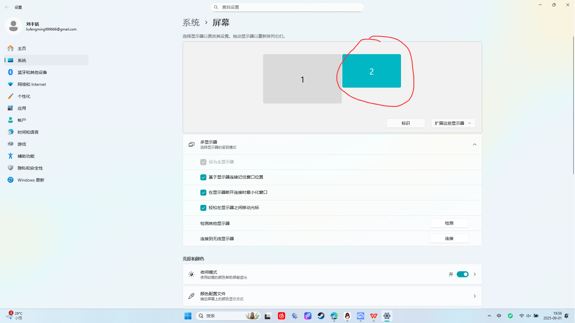Open the Windows Start menu
Viewport: 575px width, 323px height.
click(188, 316)
